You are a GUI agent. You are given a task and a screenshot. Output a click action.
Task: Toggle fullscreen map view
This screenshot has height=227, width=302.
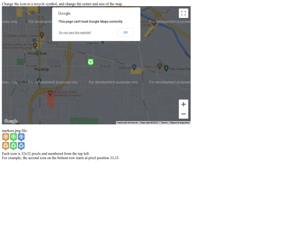pyautogui.click(x=183, y=13)
